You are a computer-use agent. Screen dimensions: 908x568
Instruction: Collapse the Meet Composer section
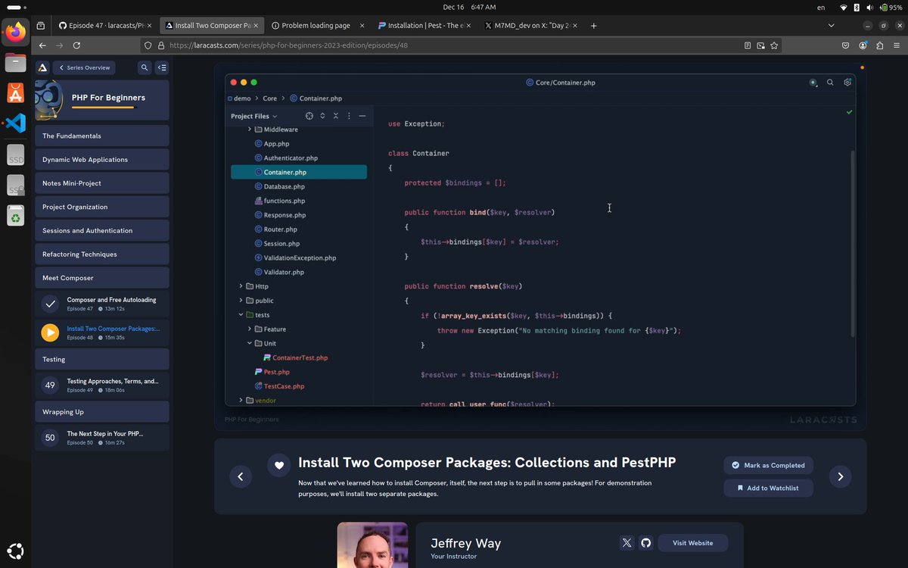(102, 278)
